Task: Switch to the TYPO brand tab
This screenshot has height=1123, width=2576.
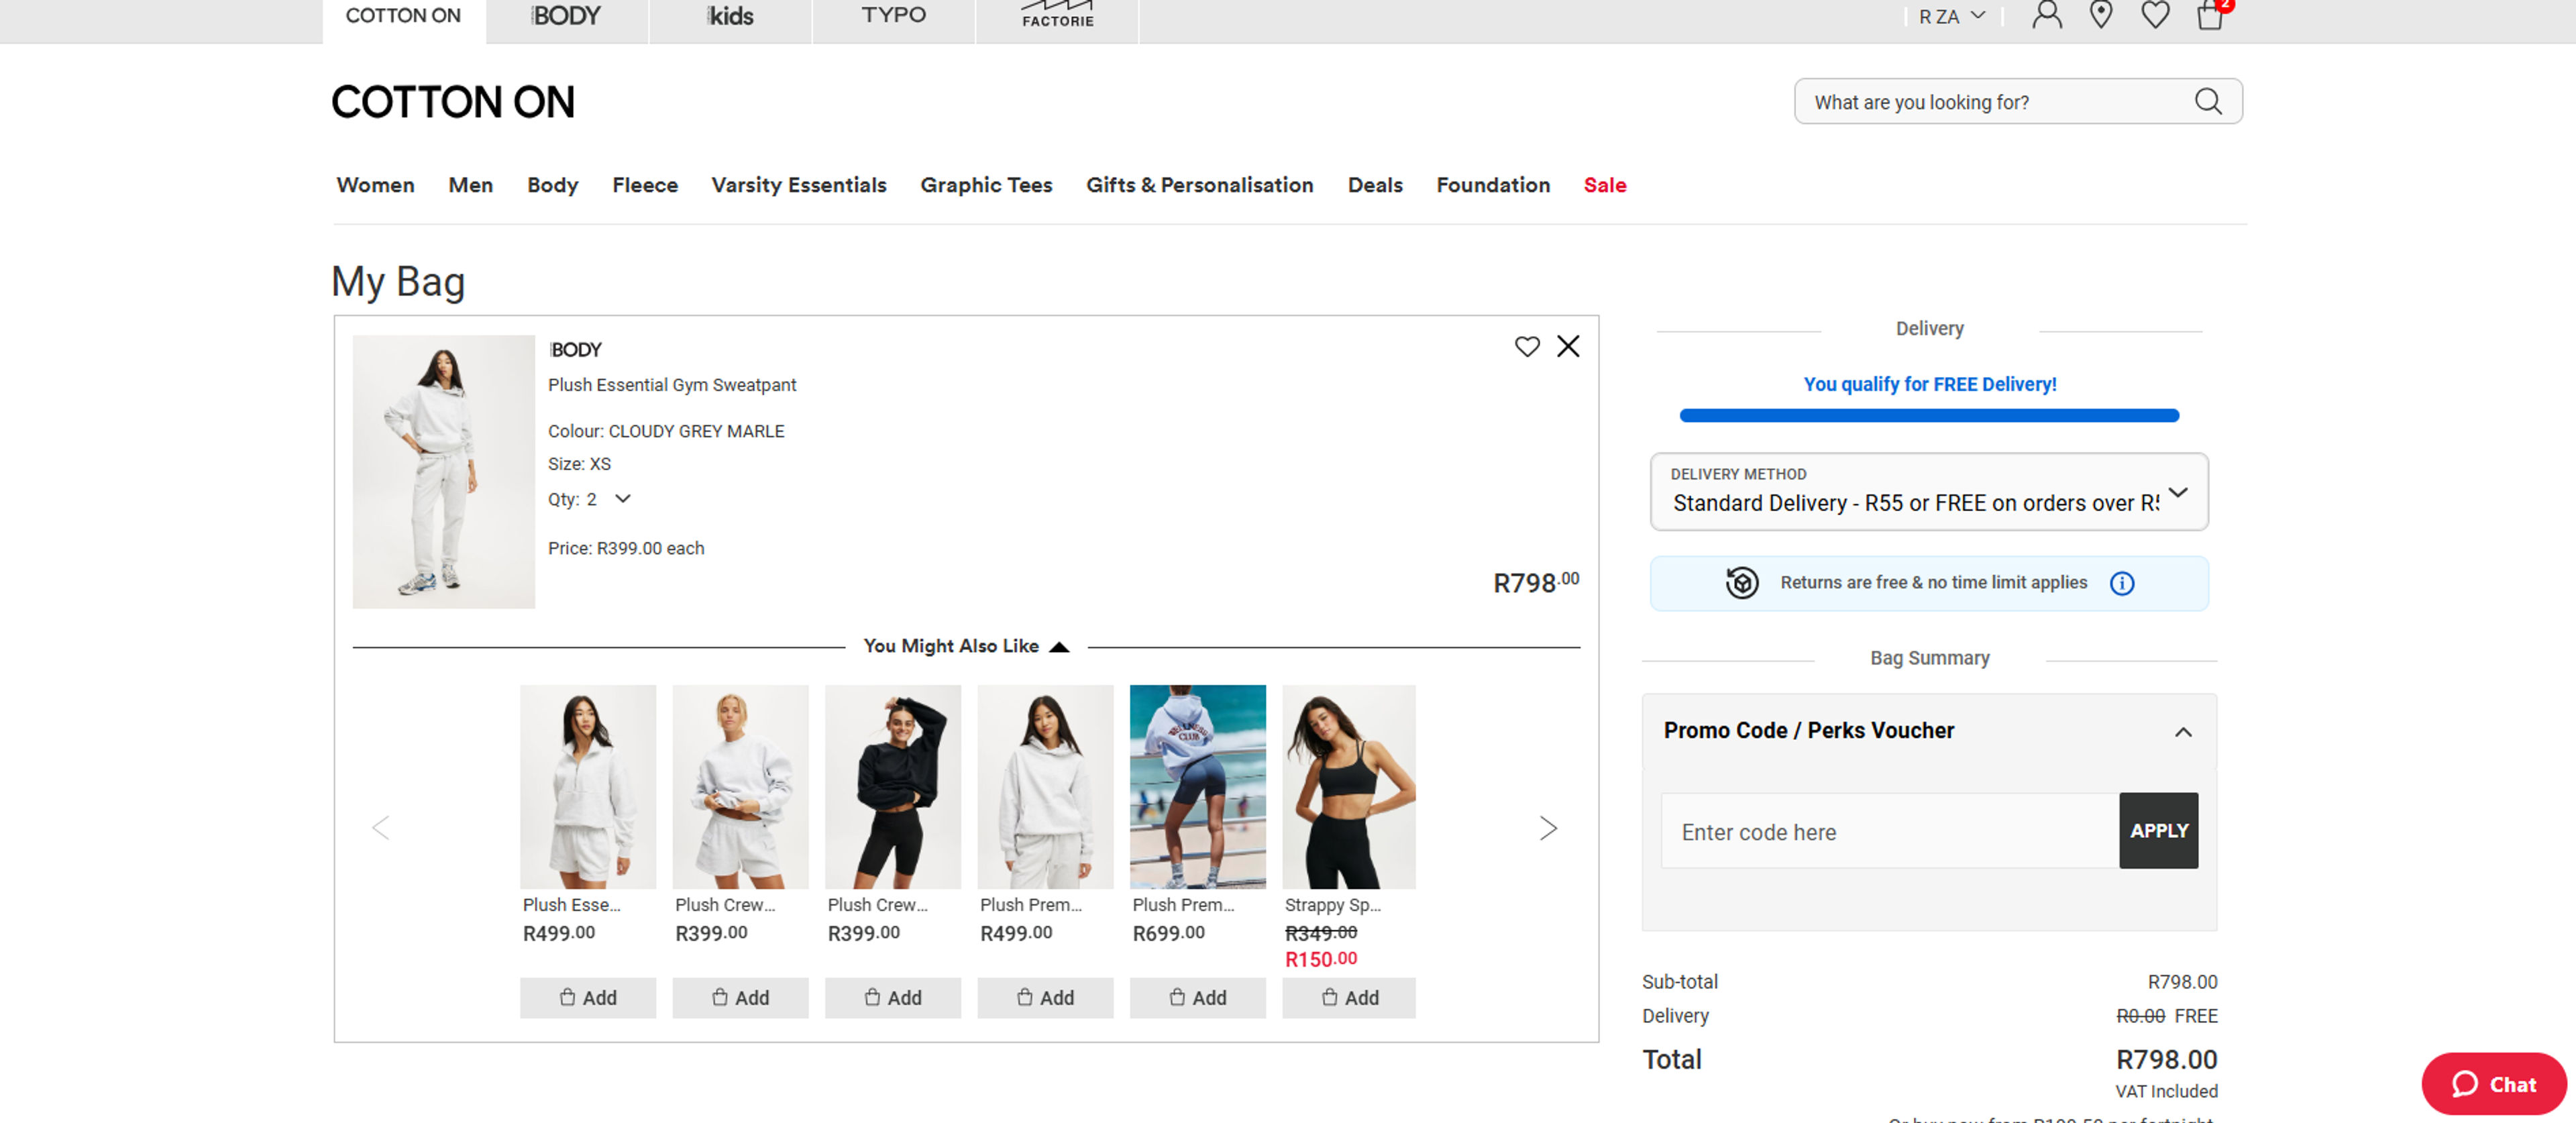Action: [894, 16]
